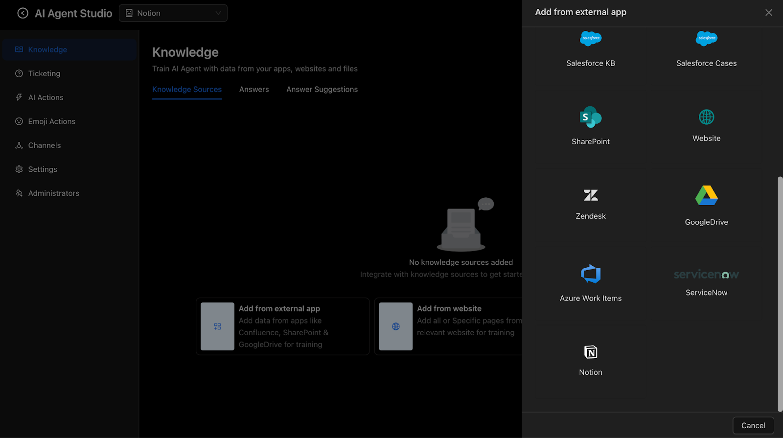Choose the Zendesk logo icon

coord(591,195)
